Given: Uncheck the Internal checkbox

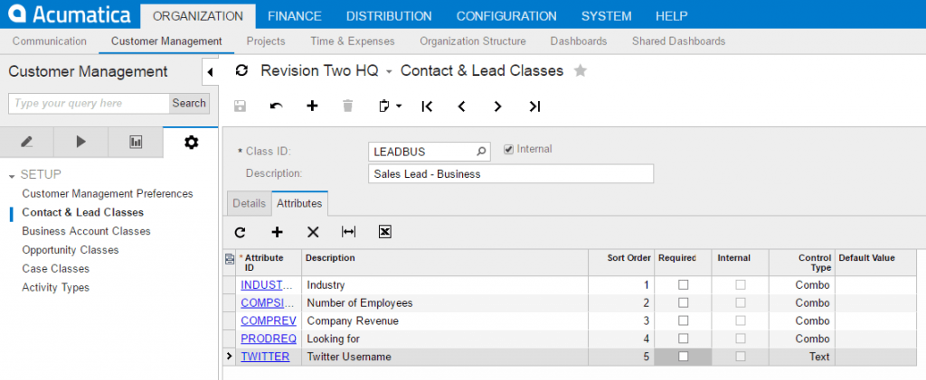Looking at the screenshot, I should 508,150.
